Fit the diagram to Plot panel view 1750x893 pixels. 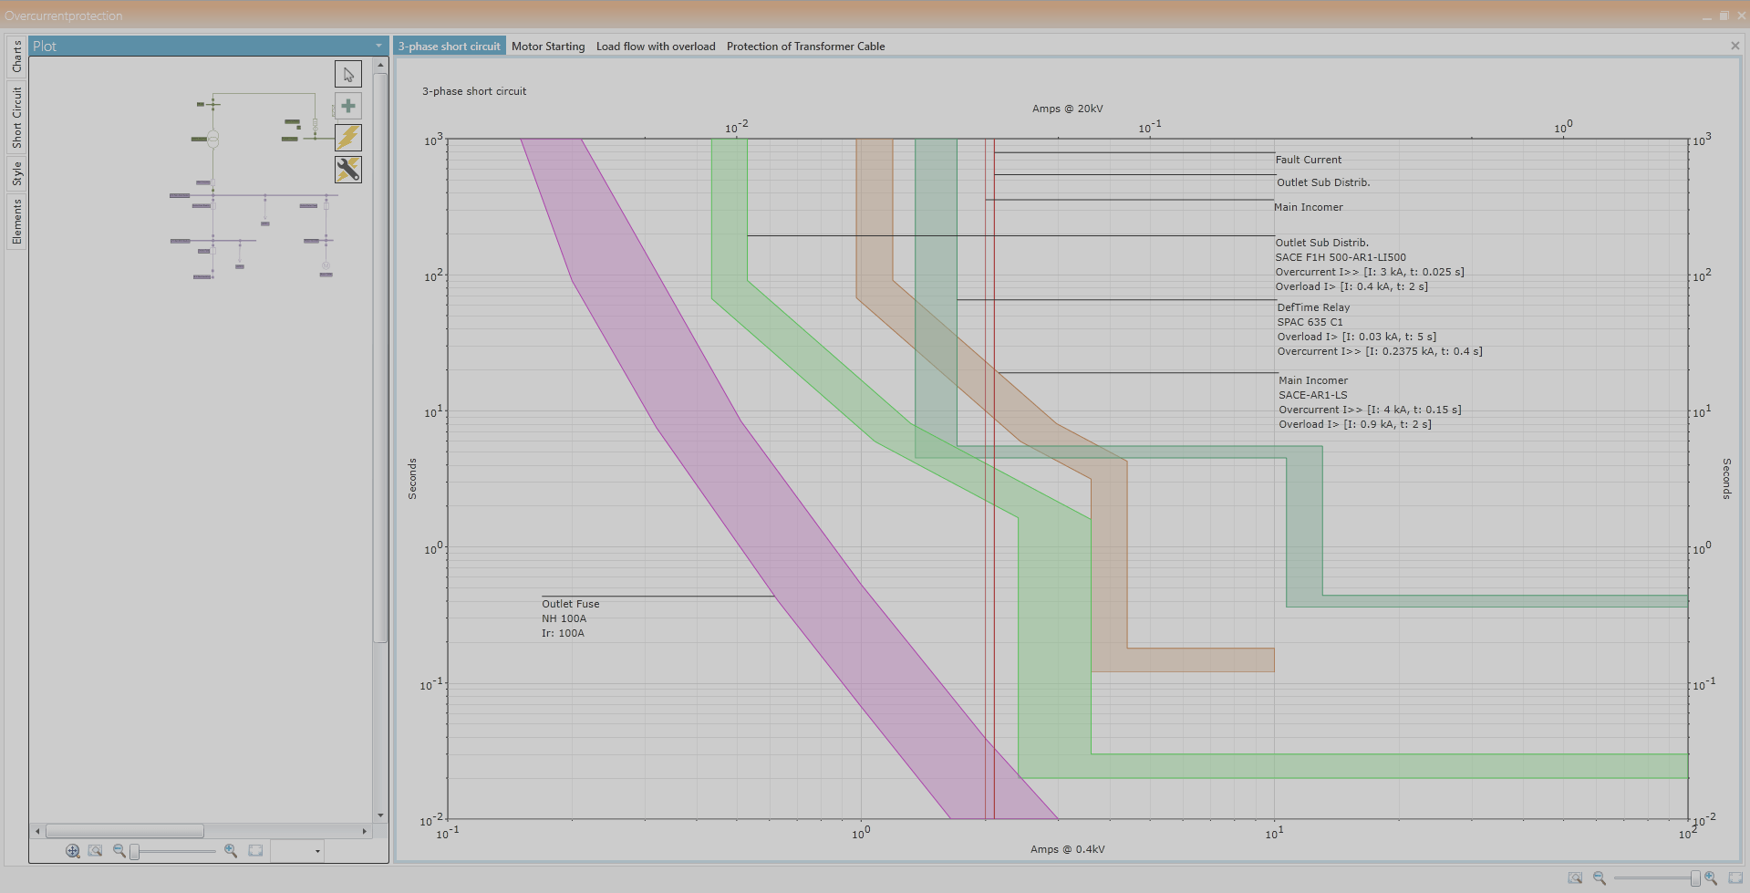tap(255, 851)
